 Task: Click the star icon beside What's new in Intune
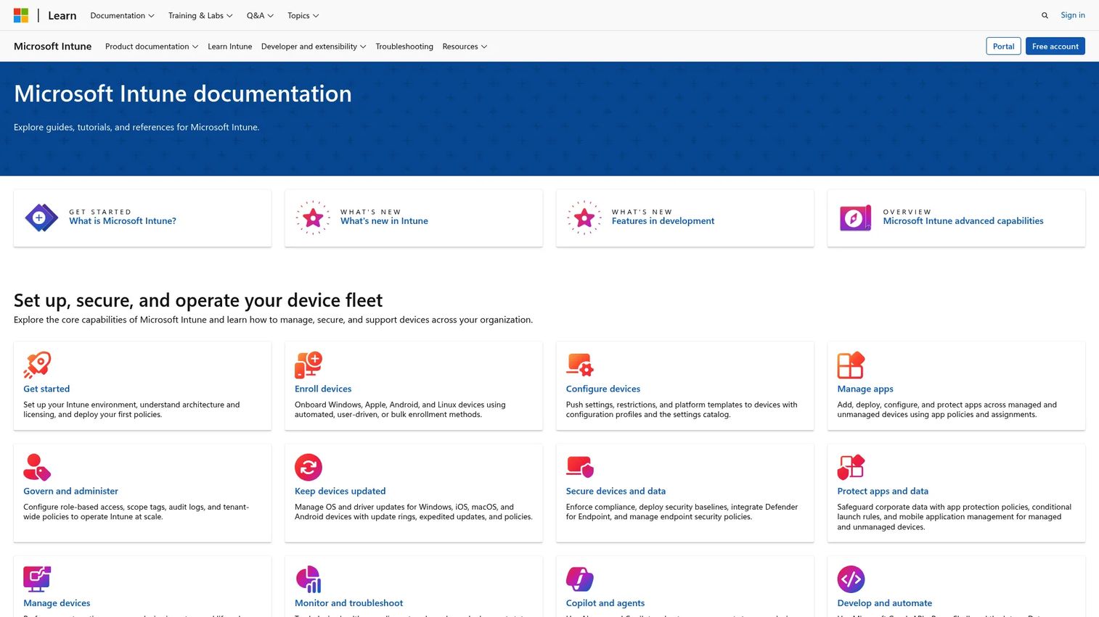(313, 218)
